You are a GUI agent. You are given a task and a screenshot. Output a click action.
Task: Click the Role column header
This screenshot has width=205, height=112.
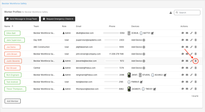[64, 26]
